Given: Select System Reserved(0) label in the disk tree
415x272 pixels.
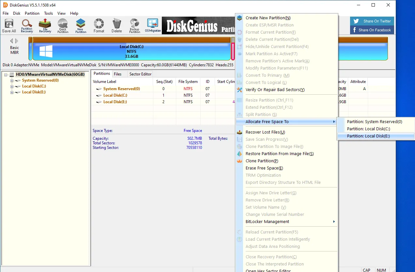Looking at the screenshot, I should [40, 80].
